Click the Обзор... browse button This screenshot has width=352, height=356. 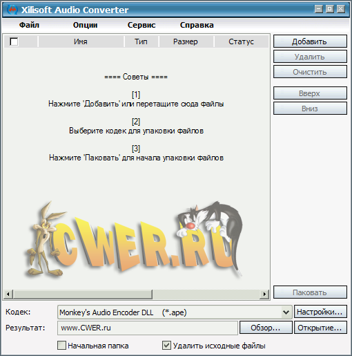(266, 328)
